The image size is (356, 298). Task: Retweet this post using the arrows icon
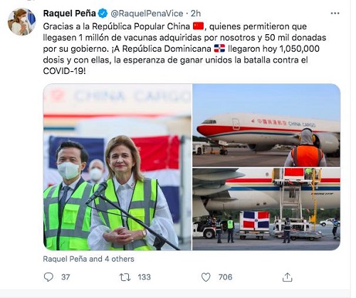click(125, 277)
